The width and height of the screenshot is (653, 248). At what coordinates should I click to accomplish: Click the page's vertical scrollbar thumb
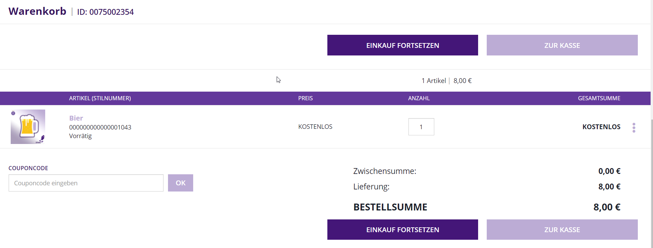coord(652,183)
